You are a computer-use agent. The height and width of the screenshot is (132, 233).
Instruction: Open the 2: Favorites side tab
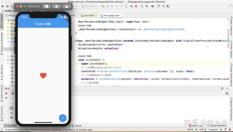pos(2,114)
